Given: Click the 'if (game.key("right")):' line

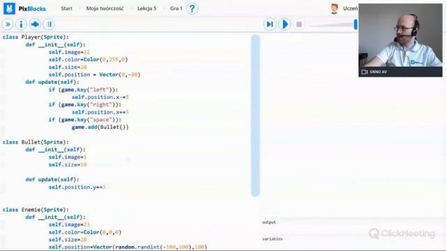Looking at the screenshot, I should (x=85, y=105).
